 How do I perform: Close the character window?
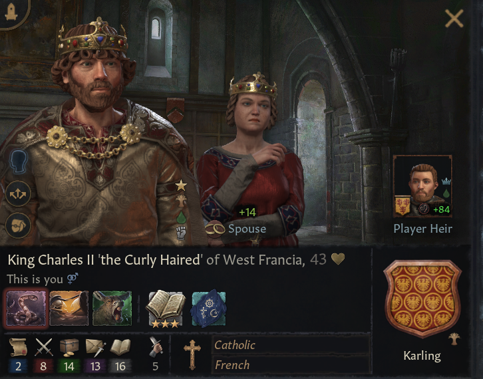pos(454,18)
